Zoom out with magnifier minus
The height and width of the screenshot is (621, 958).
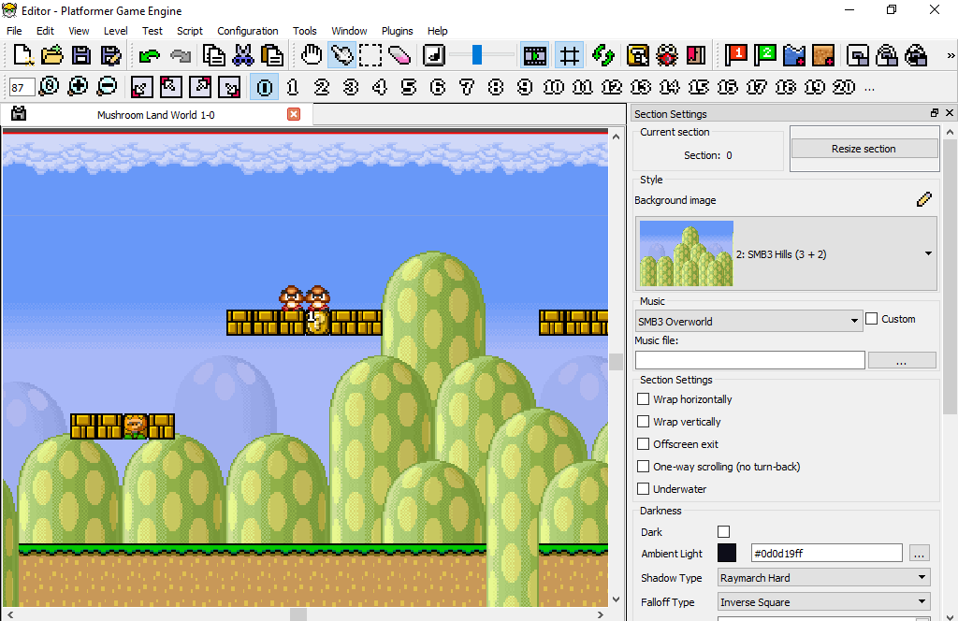[107, 87]
